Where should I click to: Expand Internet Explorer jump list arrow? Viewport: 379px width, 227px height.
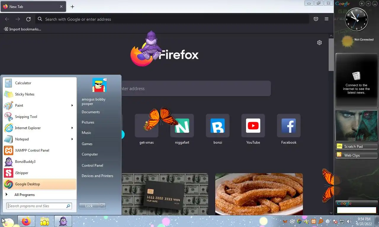point(72,128)
